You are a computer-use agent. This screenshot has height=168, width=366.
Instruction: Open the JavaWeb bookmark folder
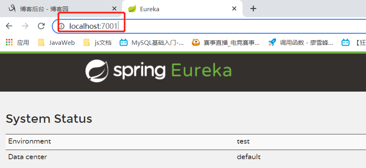click(56, 42)
